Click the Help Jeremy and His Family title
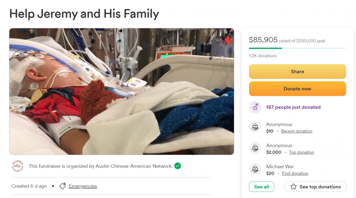This screenshot has height=198, width=356. click(84, 14)
